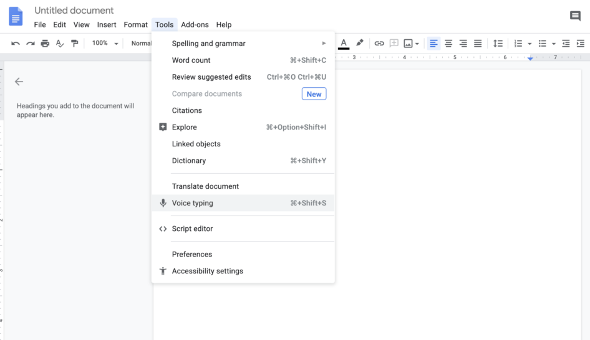Select Word count menu entry
This screenshot has width=590, height=340.
(x=243, y=60)
